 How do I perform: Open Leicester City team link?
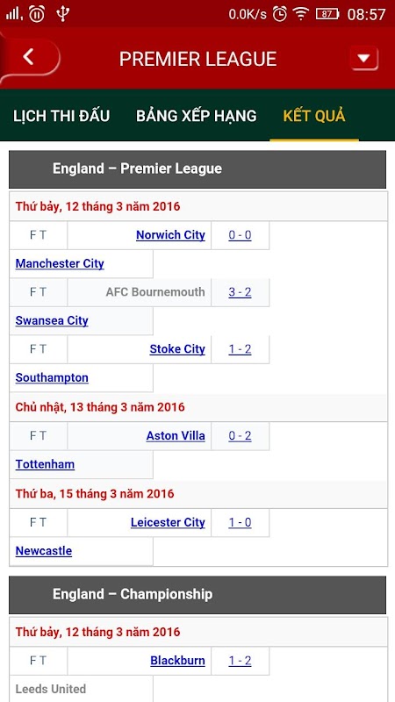(x=168, y=522)
